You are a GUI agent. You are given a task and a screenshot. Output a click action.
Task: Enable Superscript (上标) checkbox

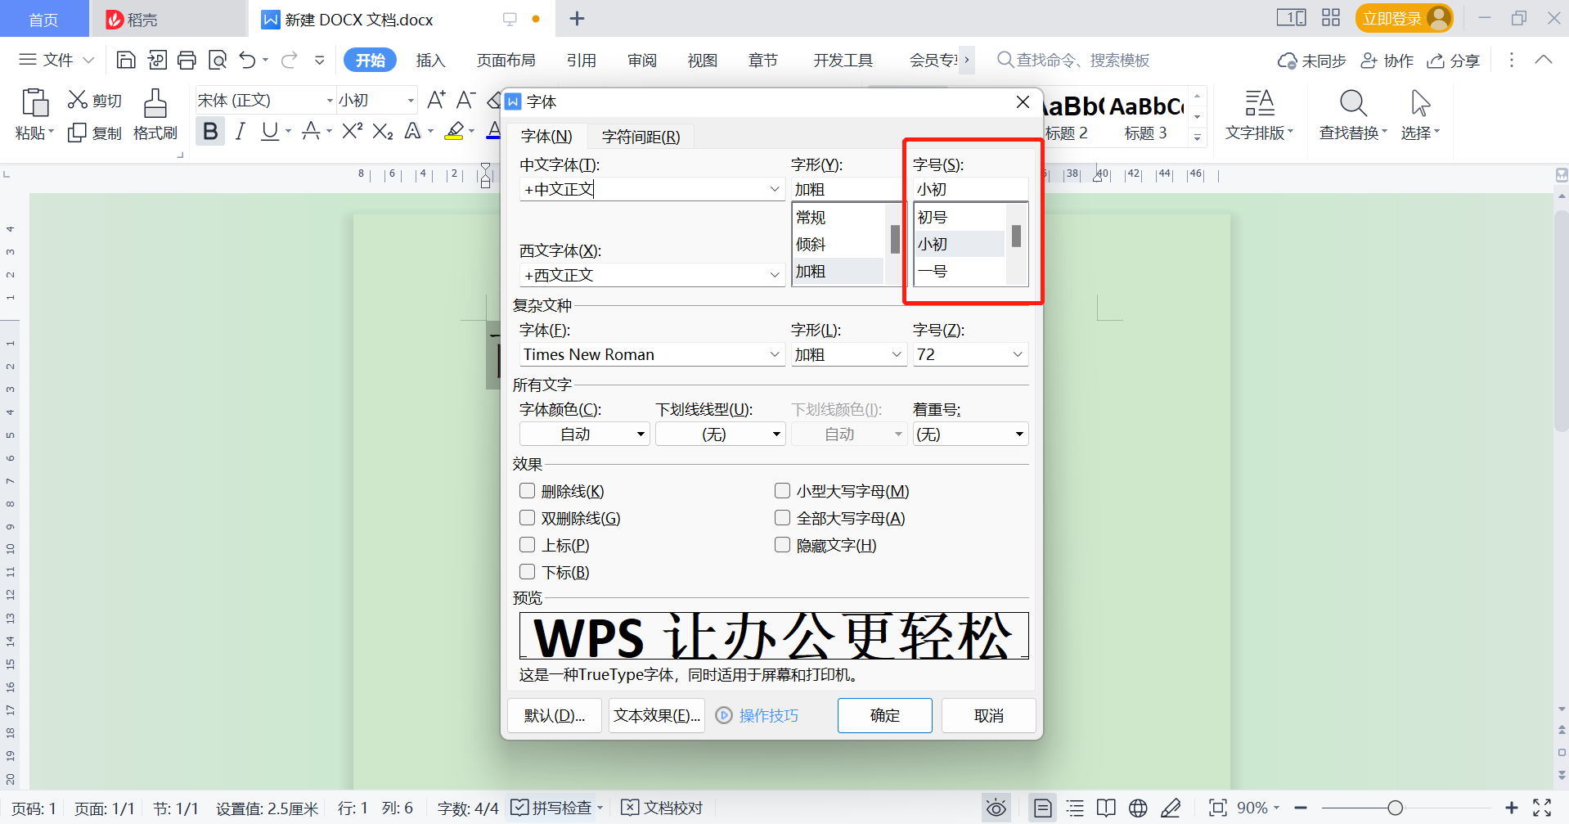(x=528, y=545)
